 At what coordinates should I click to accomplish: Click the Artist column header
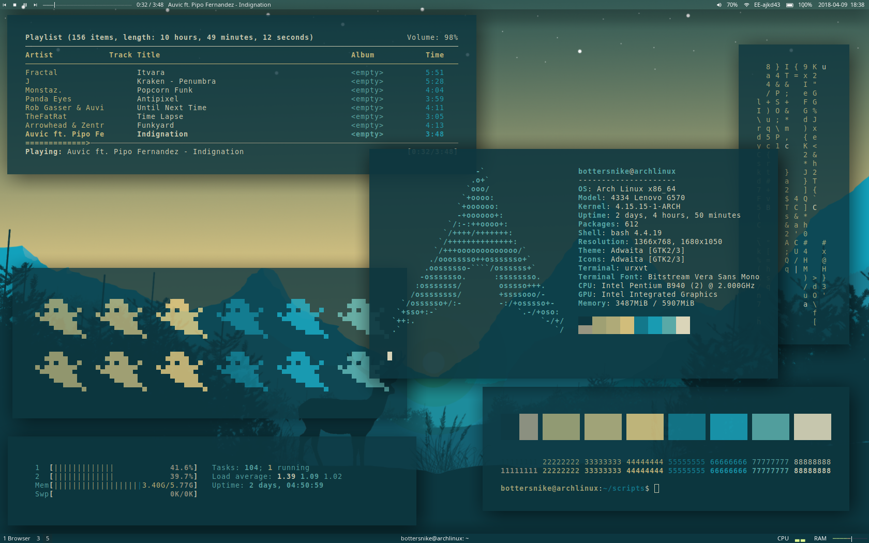coord(39,55)
